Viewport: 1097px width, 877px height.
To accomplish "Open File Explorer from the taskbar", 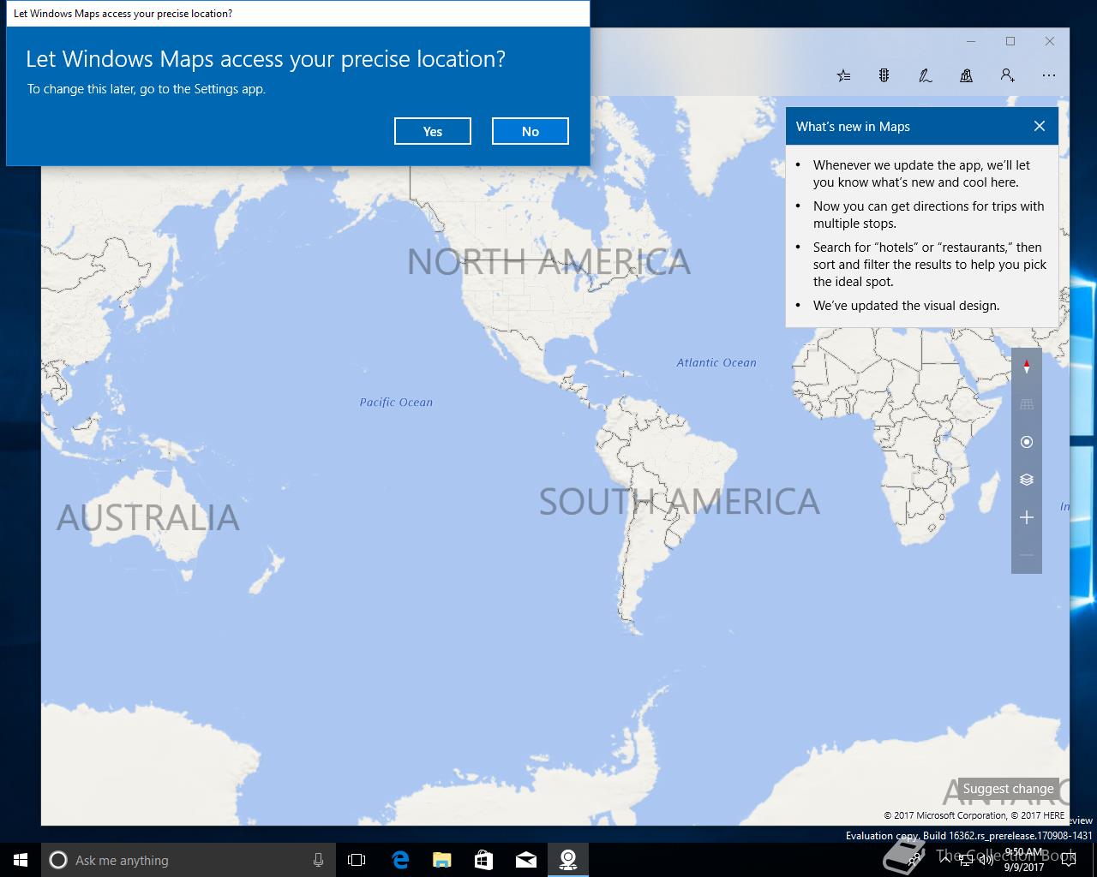I will pyautogui.click(x=441, y=860).
